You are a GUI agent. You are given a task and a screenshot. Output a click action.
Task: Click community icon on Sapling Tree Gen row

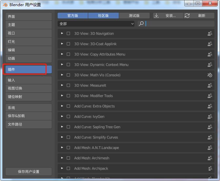tap(210, 127)
